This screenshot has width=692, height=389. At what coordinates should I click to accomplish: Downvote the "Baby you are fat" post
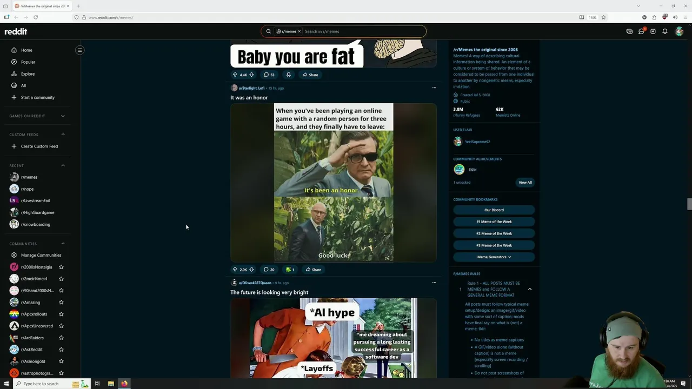click(251, 75)
